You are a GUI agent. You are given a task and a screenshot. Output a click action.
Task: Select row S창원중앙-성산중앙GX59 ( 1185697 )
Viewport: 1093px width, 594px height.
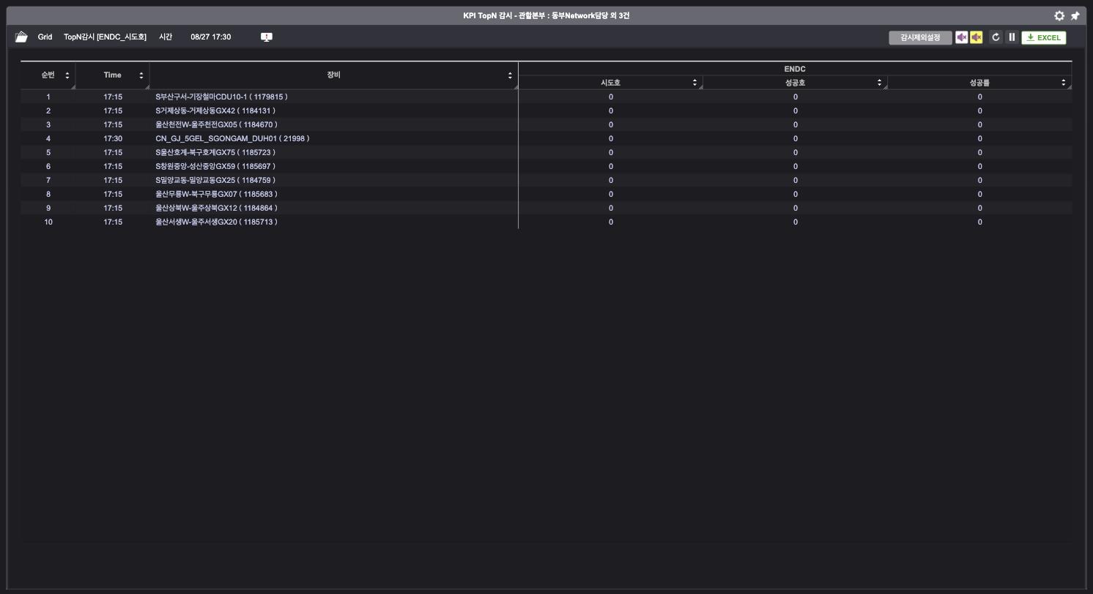546,166
